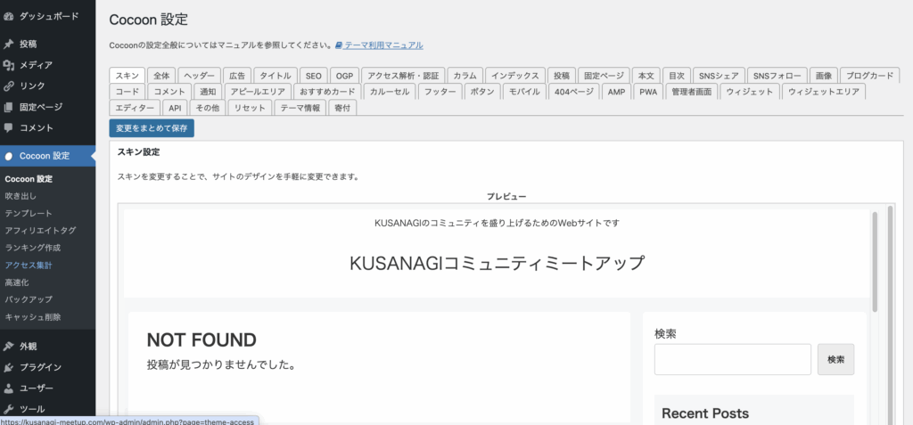This screenshot has height=425, width=913.
Task: Open the ヘッダー tab
Action: (x=199, y=76)
